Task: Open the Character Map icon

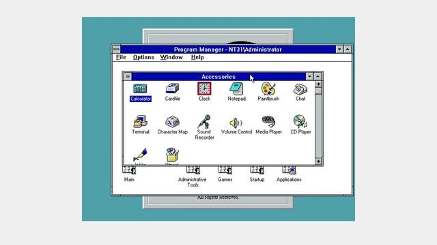Action: pos(173,122)
